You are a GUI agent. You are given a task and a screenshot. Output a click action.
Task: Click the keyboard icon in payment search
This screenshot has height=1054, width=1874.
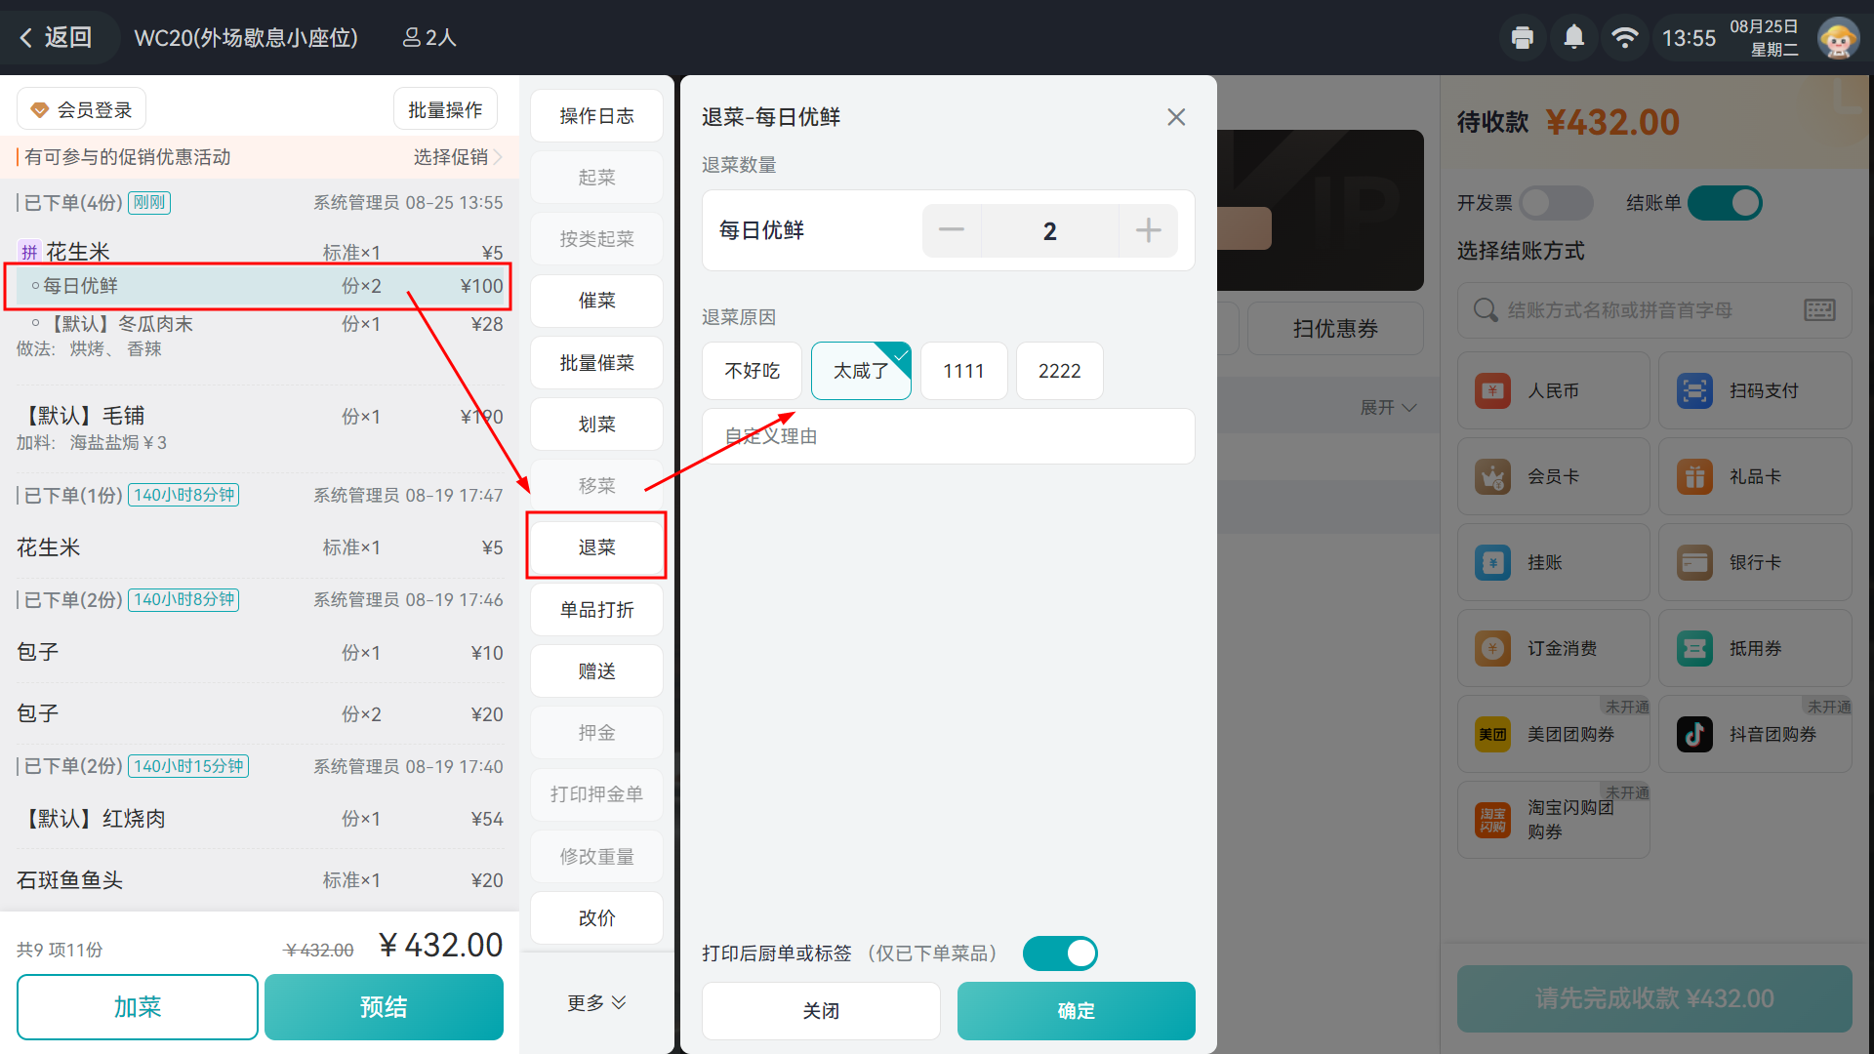(x=1819, y=310)
